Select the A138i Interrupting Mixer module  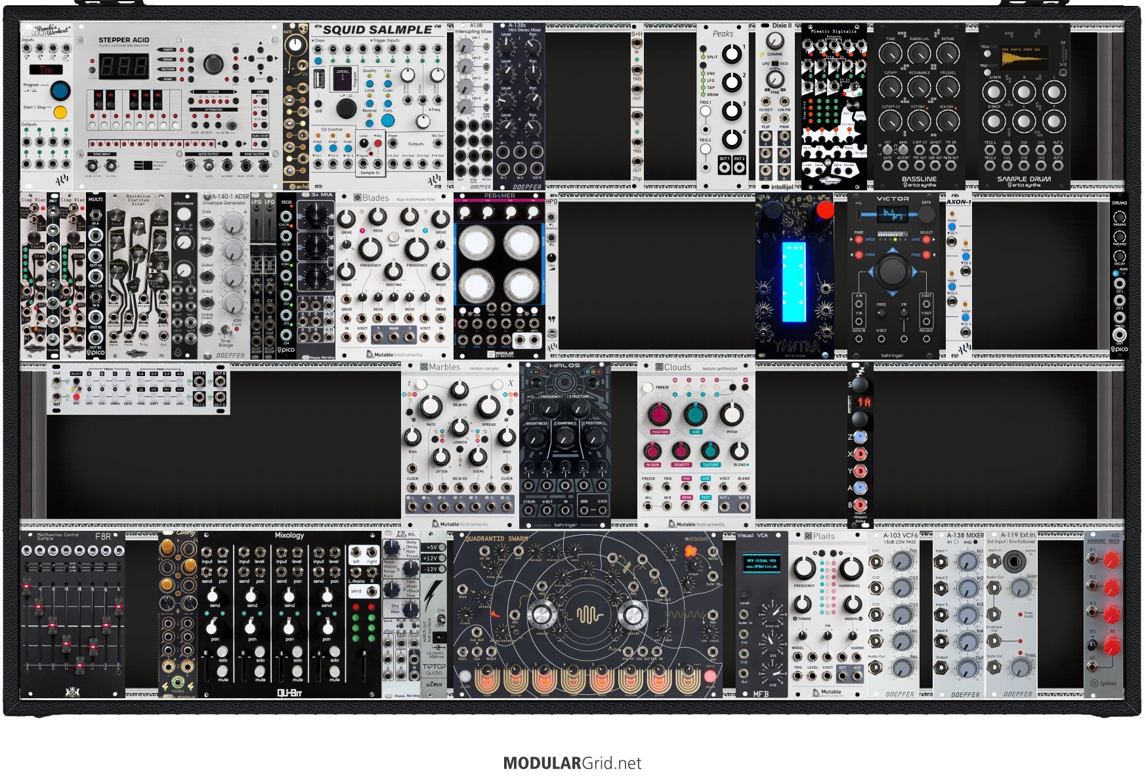[473, 107]
